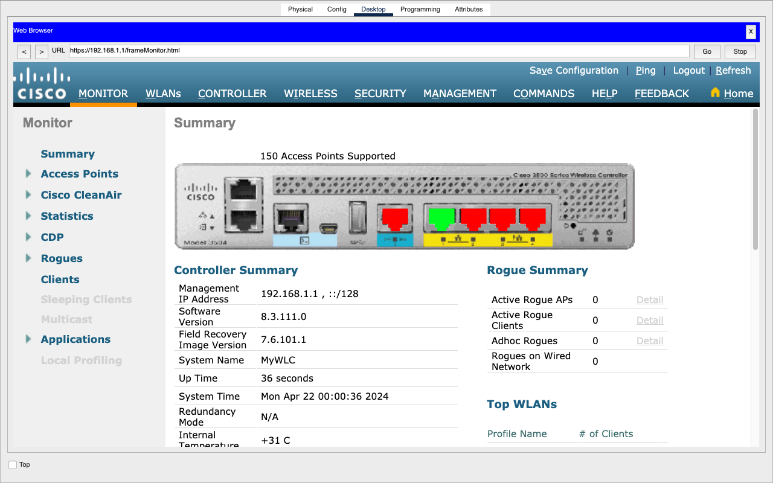Click Software Version value 8.3.111.0
The image size is (773, 483).
pyautogui.click(x=283, y=317)
